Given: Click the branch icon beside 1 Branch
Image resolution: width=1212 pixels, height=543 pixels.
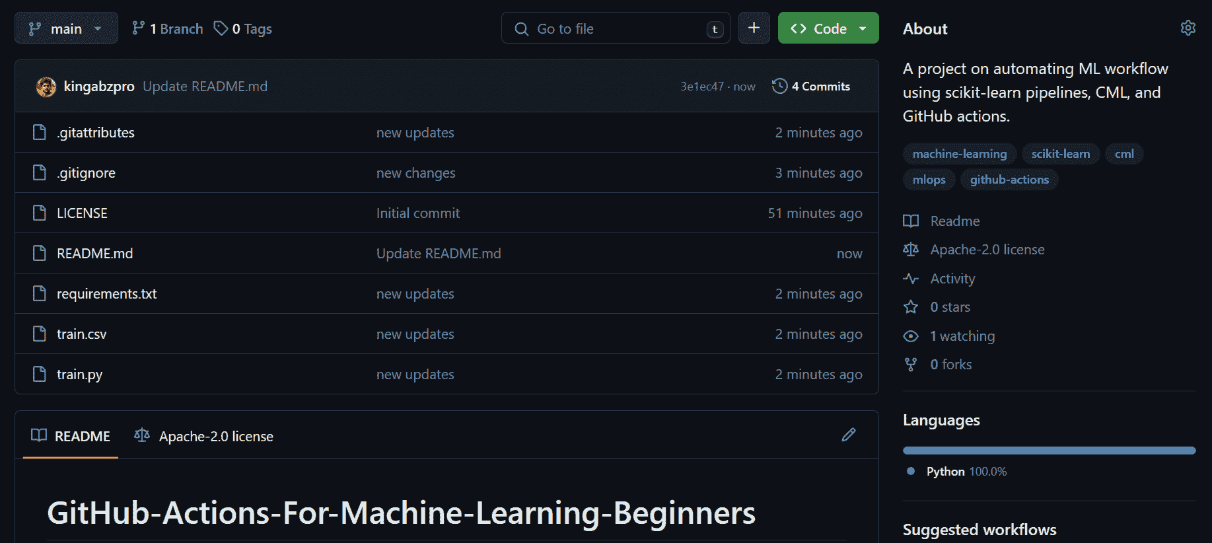Looking at the screenshot, I should pyautogui.click(x=138, y=28).
